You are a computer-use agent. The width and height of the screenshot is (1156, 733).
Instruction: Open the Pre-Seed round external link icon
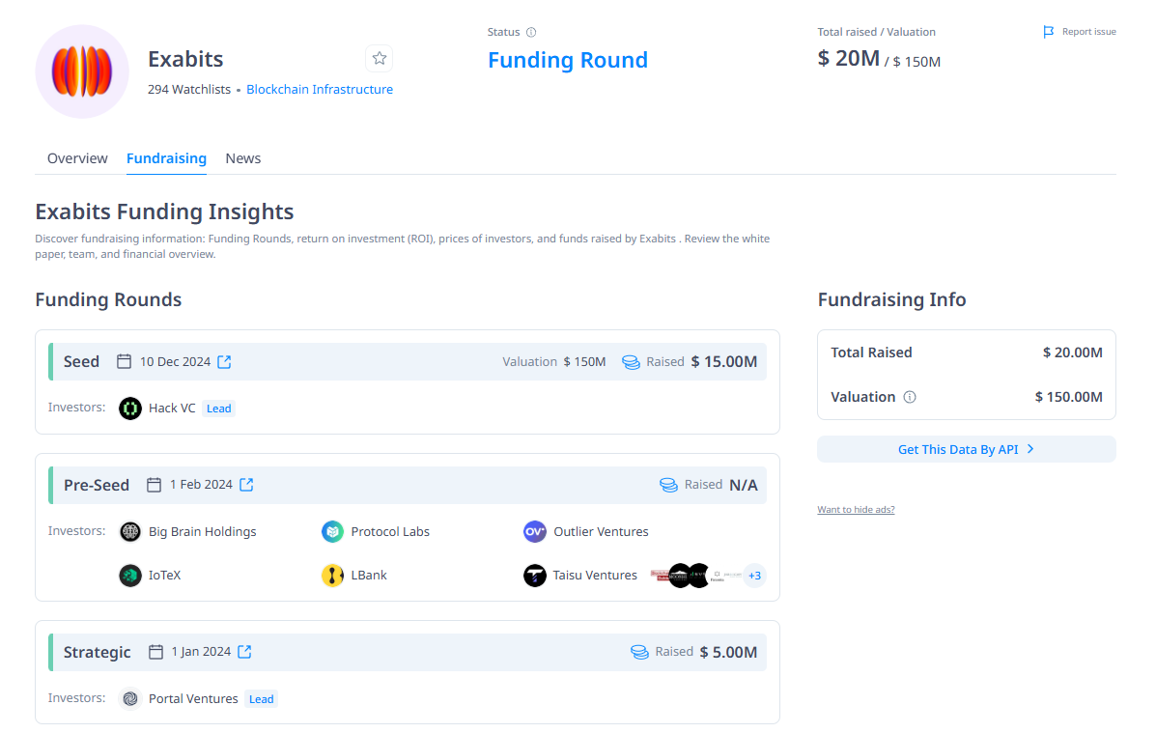[246, 485]
